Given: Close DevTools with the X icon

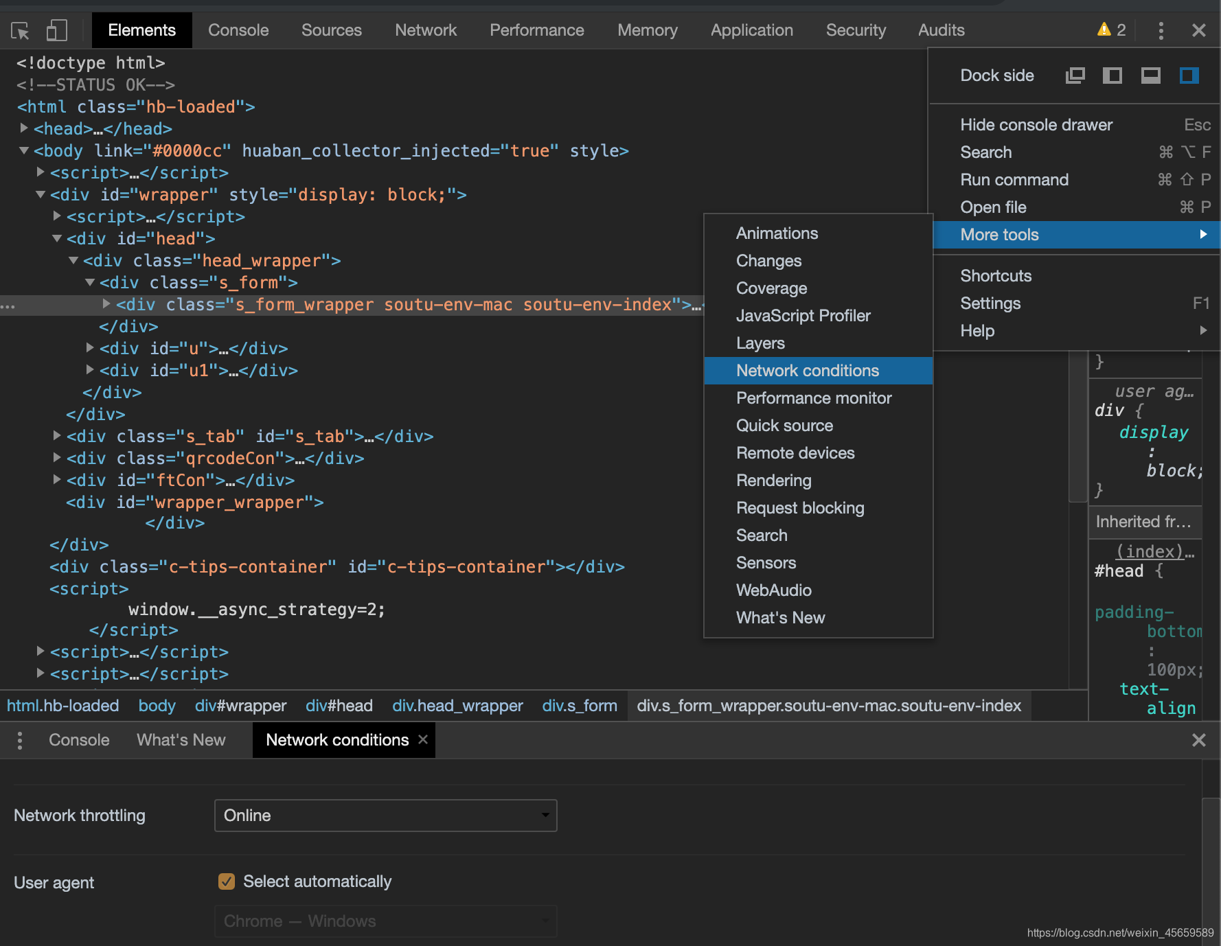Looking at the screenshot, I should pos(1199,30).
